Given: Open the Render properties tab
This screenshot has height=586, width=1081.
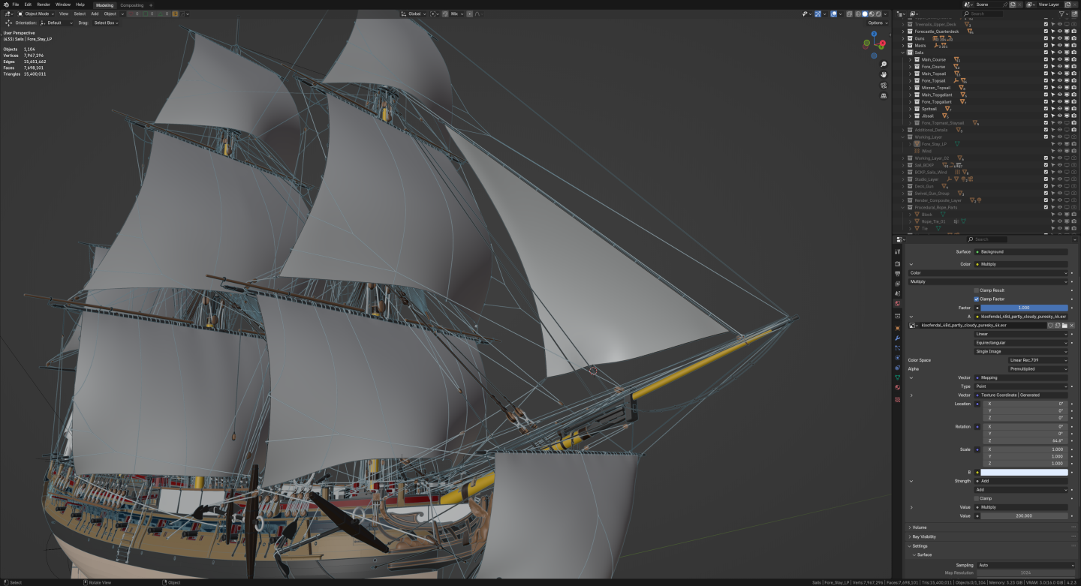Looking at the screenshot, I should (897, 264).
